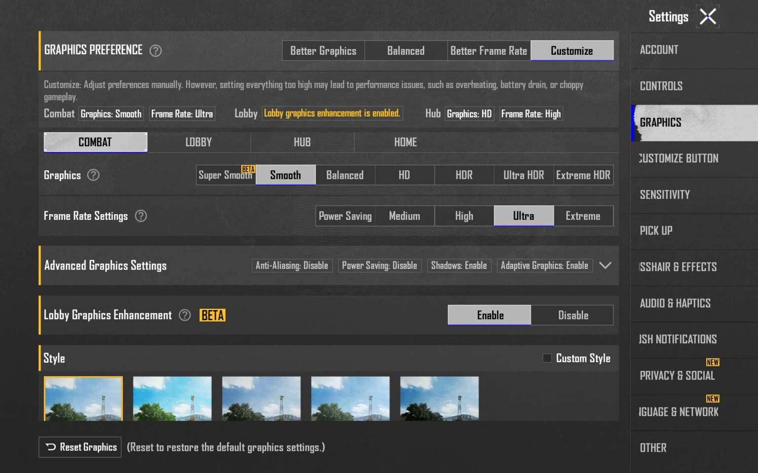The width and height of the screenshot is (758, 473).
Task: Switch to the LOBBY tab
Action: tap(199, 142)
